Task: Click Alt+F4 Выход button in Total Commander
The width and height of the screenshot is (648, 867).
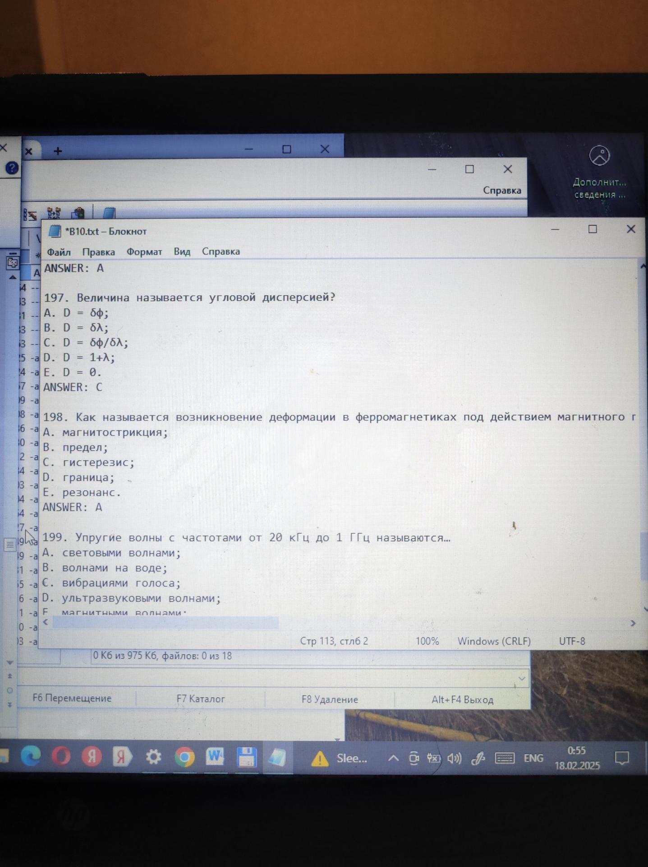Action: [x=462, y=700]
